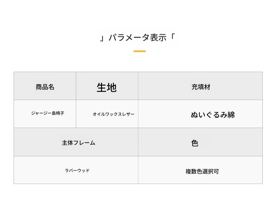The image size is (276, 199).
Task: Click the 複数色選択可 color value
Action: tap(202, 171)
